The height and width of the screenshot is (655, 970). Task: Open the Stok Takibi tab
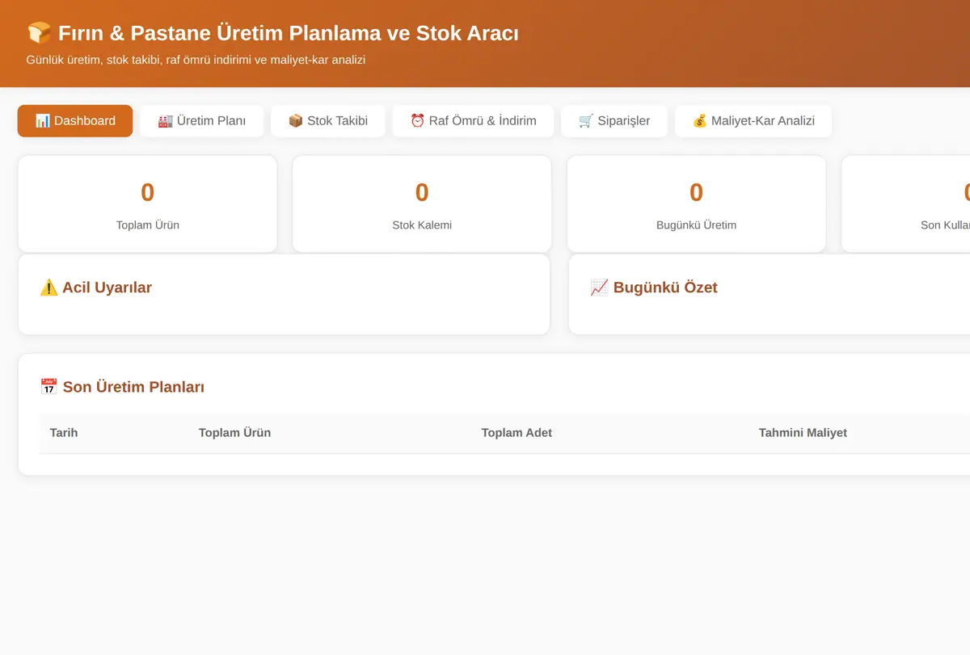(x=327, y=121)
